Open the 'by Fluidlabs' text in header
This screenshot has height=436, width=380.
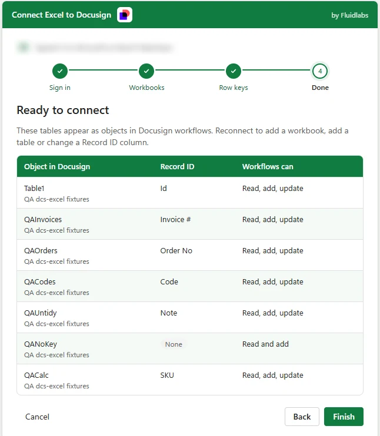(349, 15)
